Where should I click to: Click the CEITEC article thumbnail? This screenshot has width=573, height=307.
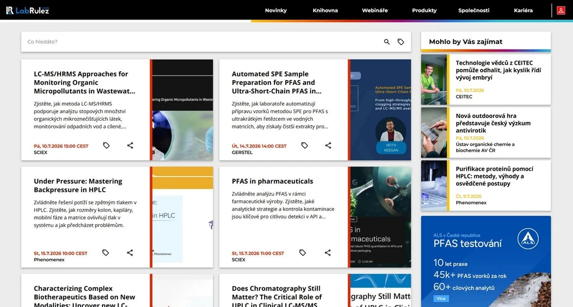pyautogui.click(x=434, y=79)
